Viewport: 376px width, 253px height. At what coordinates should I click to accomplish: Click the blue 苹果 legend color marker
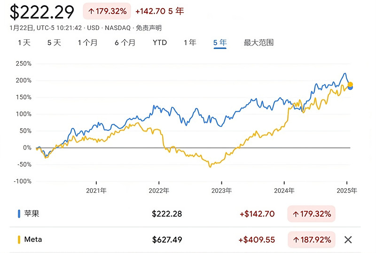click(x=19, y=214)
